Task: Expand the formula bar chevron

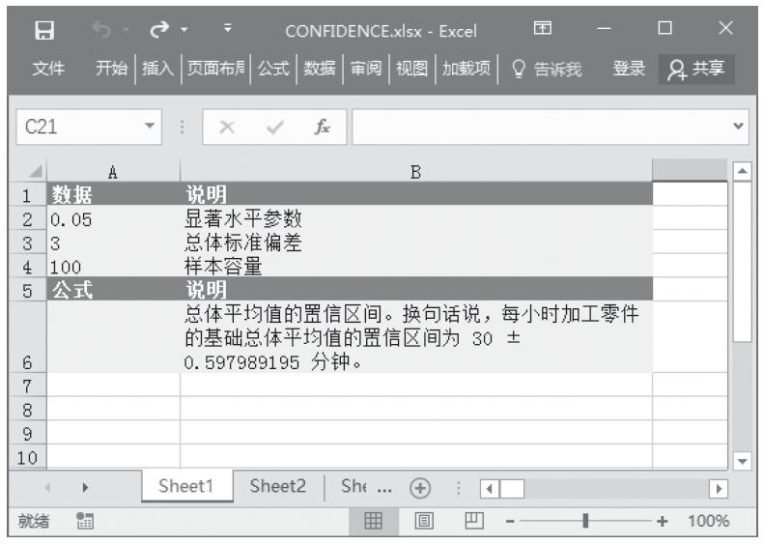Action: pyautogui.click(x=739, y=128)
